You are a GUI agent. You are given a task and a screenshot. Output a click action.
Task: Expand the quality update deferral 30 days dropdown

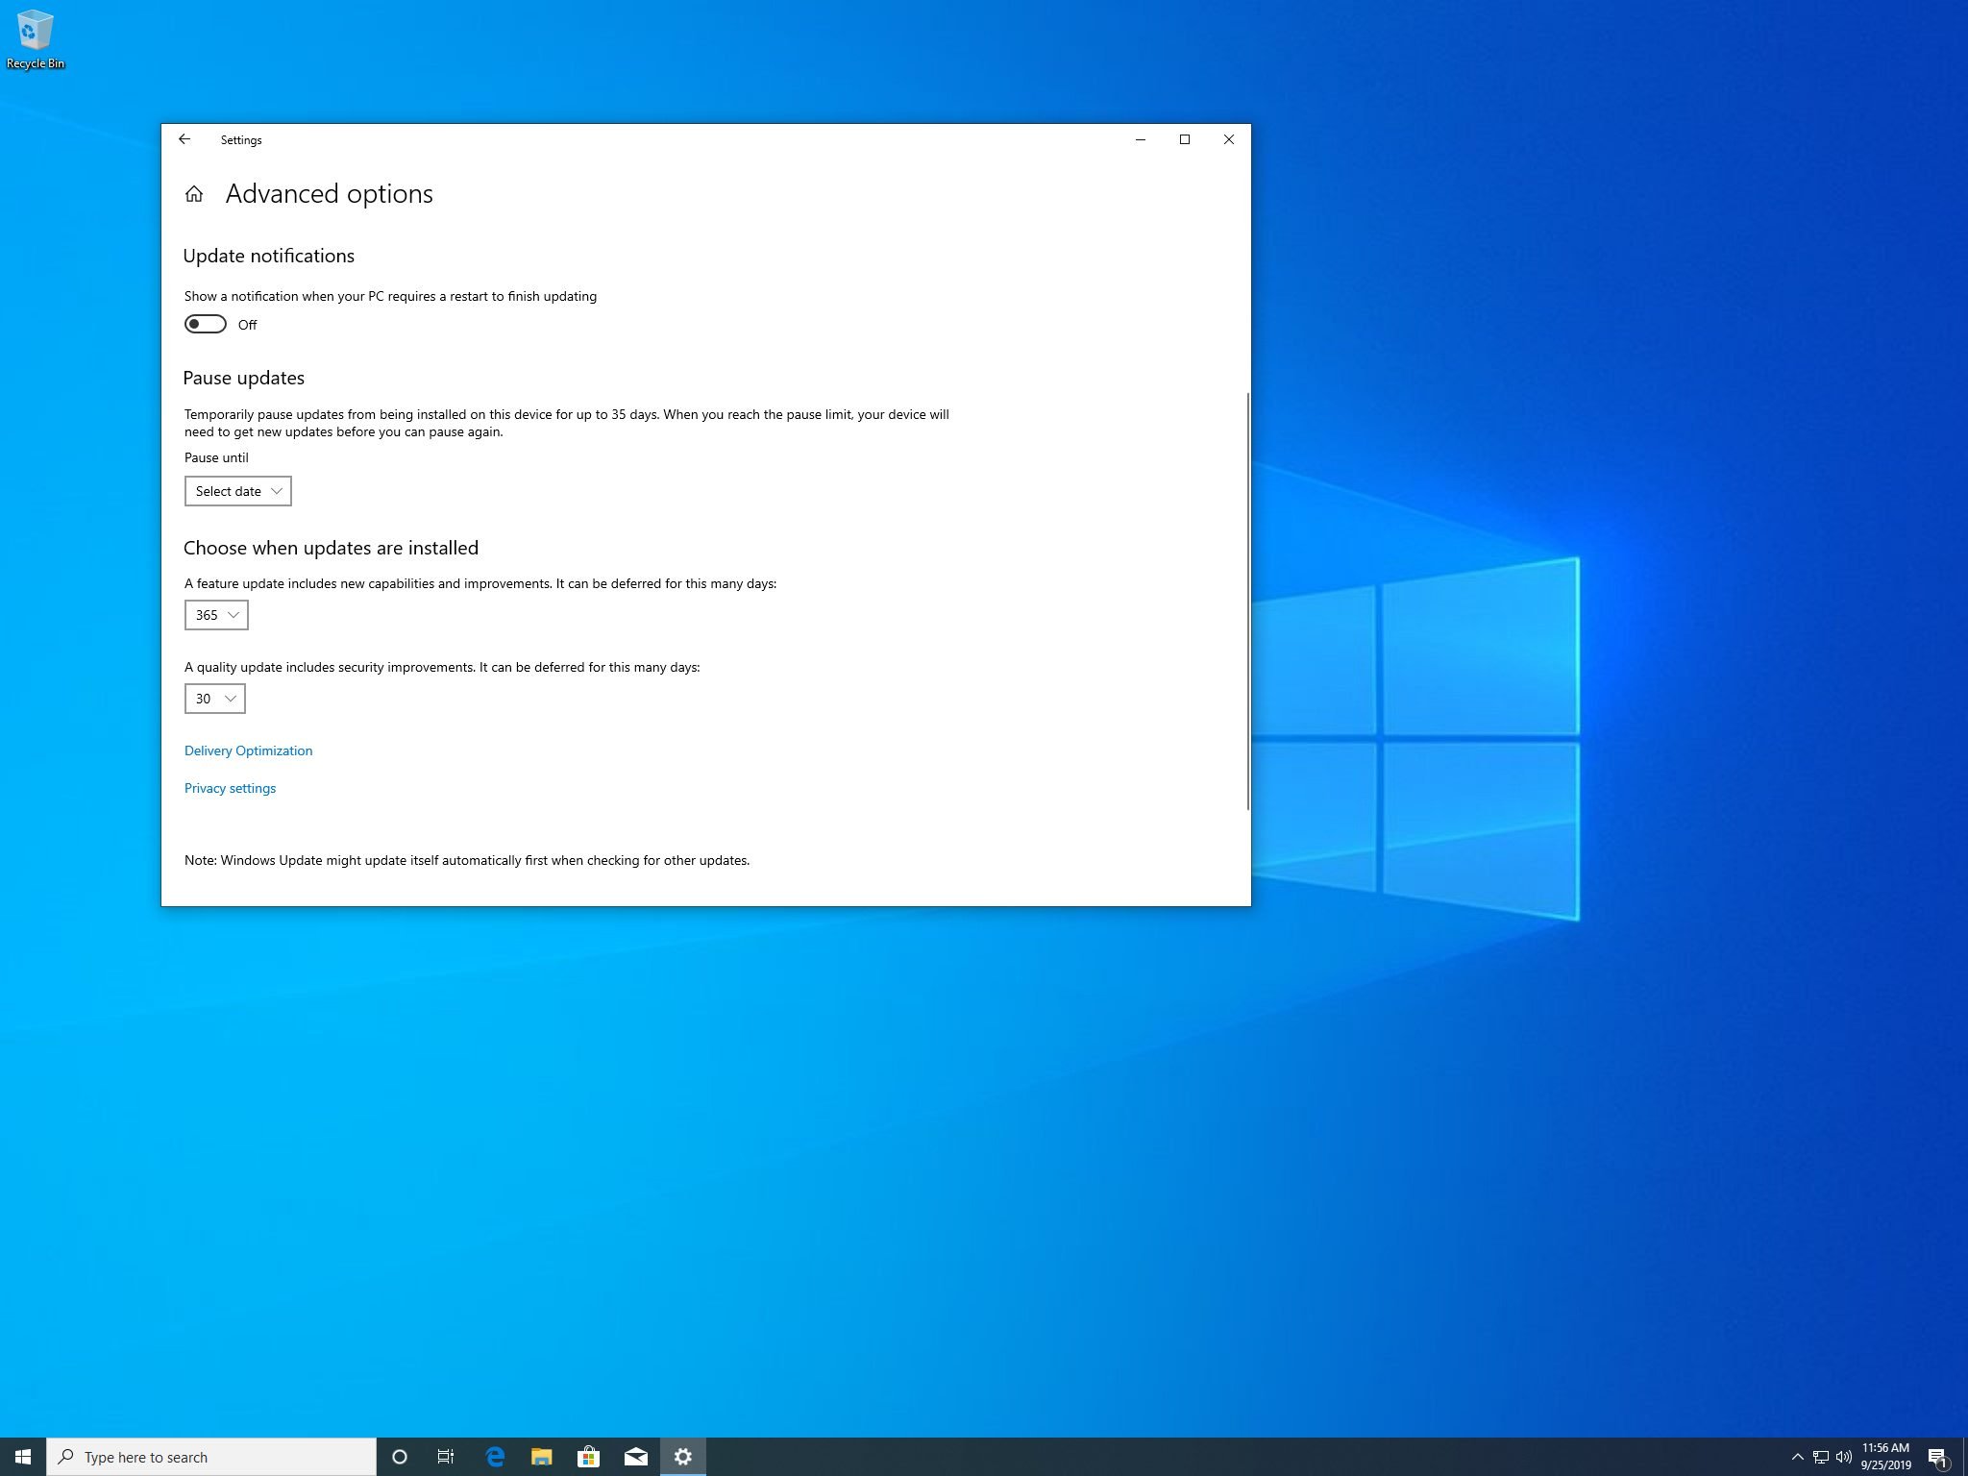tap(212, 698)
